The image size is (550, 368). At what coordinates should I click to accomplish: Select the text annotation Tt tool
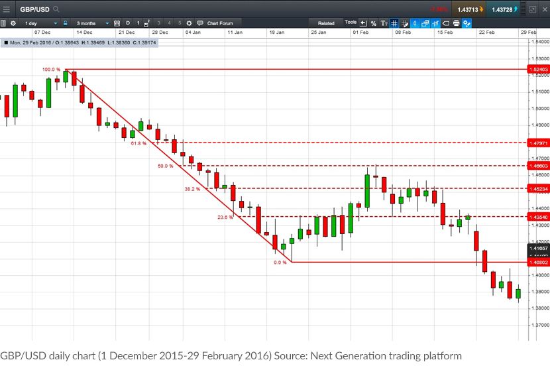tap(384, 23)
